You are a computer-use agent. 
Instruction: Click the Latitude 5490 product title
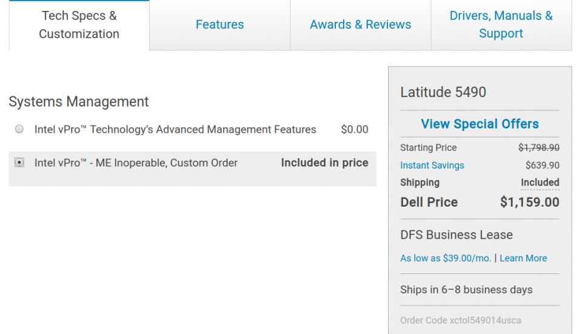click(x=443, y=92)
